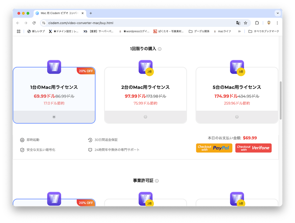Open the 新しいタブ bookmark

(36, 31)
